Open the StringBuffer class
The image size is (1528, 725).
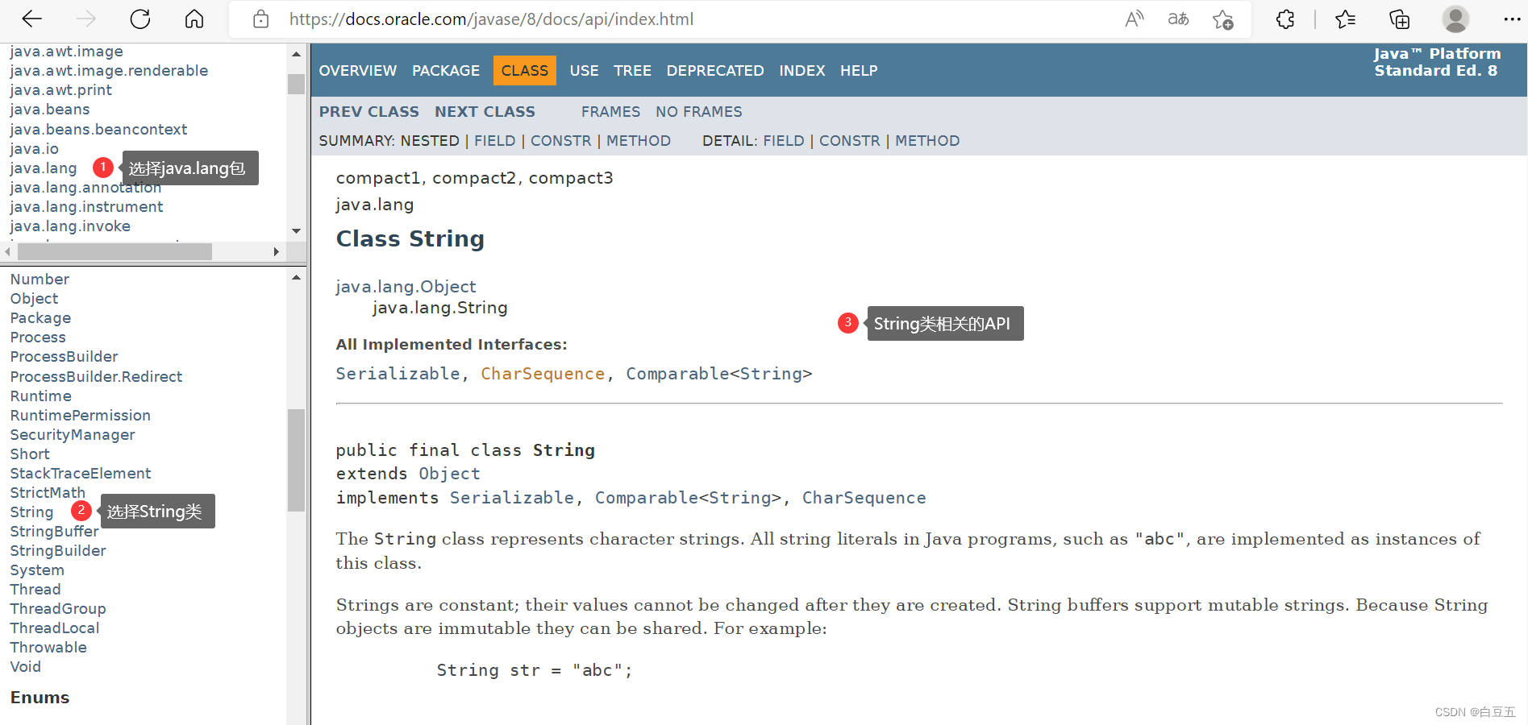54,532
